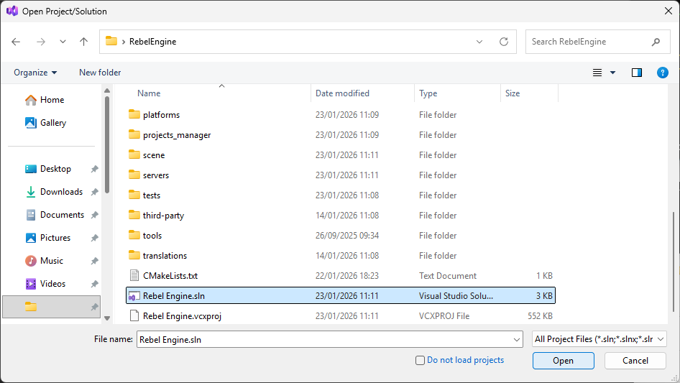Click the Search RebelEngine field
Viewport: 680px width, 383px height.
click(597, 42)
